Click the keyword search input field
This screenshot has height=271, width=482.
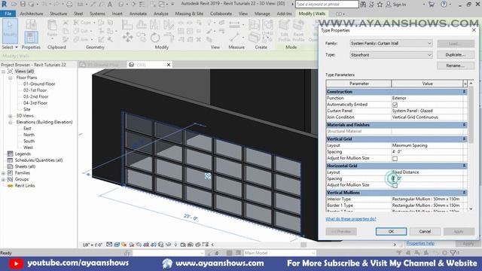[x=327, y=5]
